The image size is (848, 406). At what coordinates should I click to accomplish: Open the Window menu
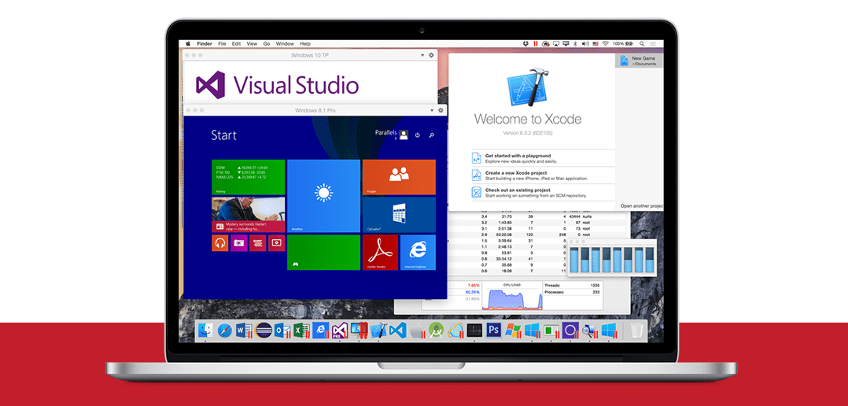point(285,44)
